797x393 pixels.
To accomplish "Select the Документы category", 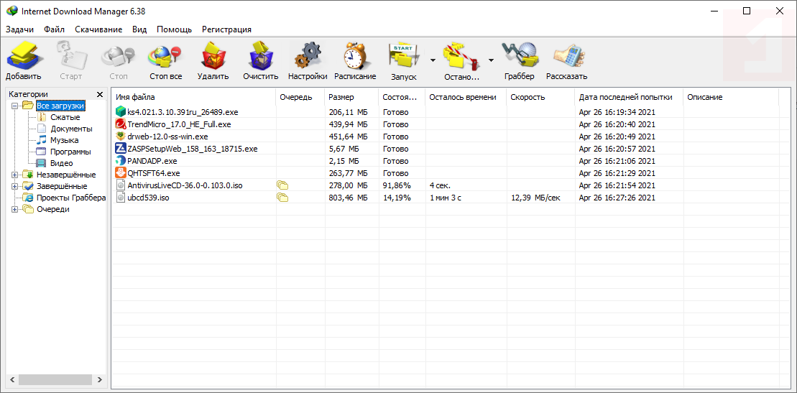I will coord(71,129).
